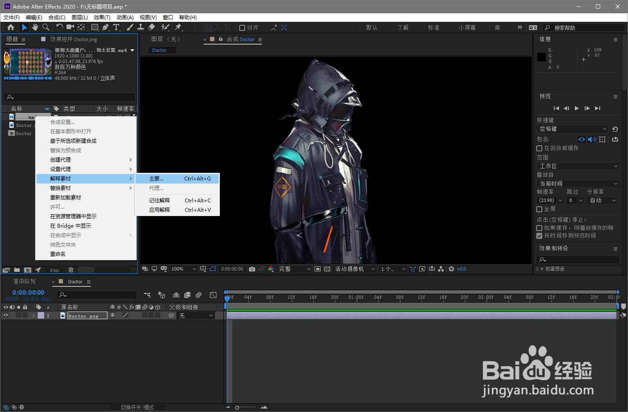
Task: Click the toggle switches / modes button
Action: [x=137, y=407]
